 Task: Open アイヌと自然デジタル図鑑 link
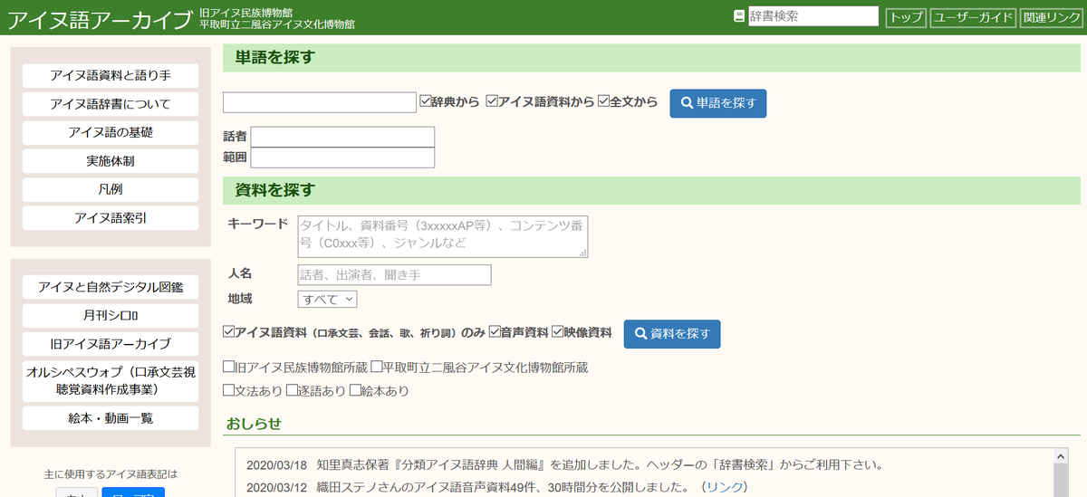(111, 287)
